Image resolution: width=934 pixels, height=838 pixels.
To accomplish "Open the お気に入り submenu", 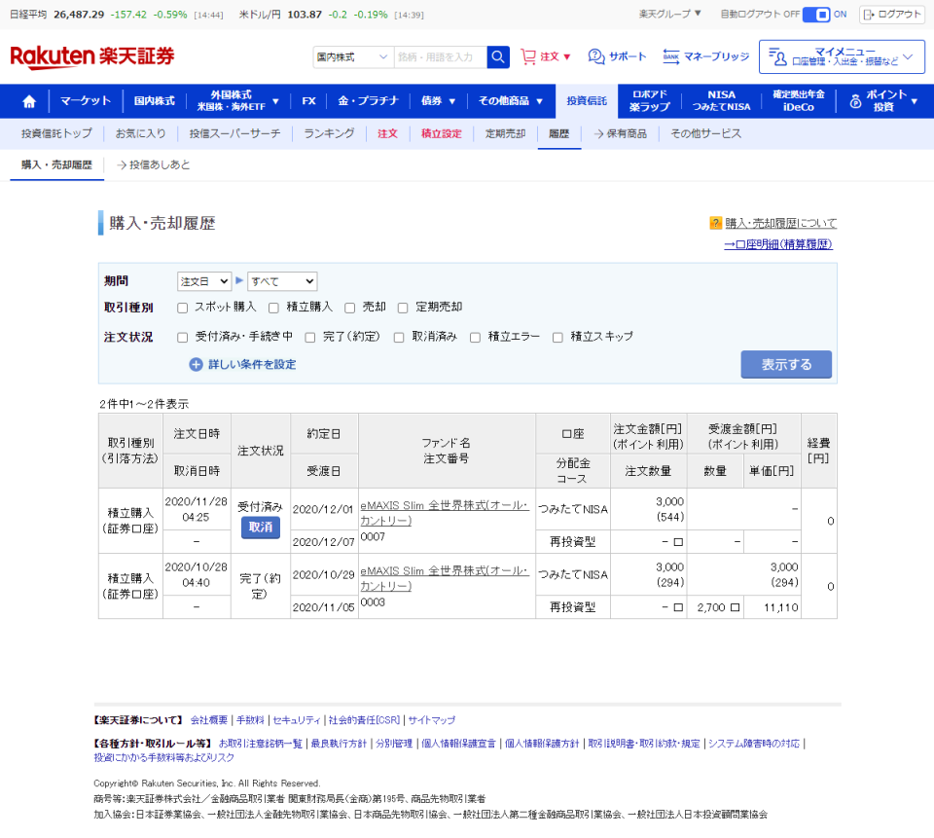I will click(x=140, y=133).
